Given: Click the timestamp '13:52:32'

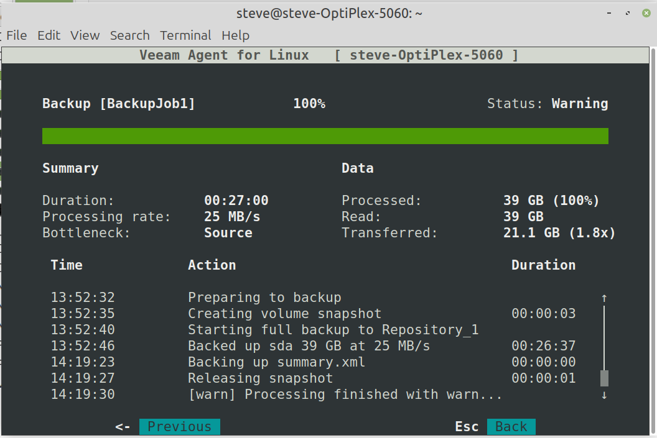Looking at the screenshot, I should click(83, 298).
